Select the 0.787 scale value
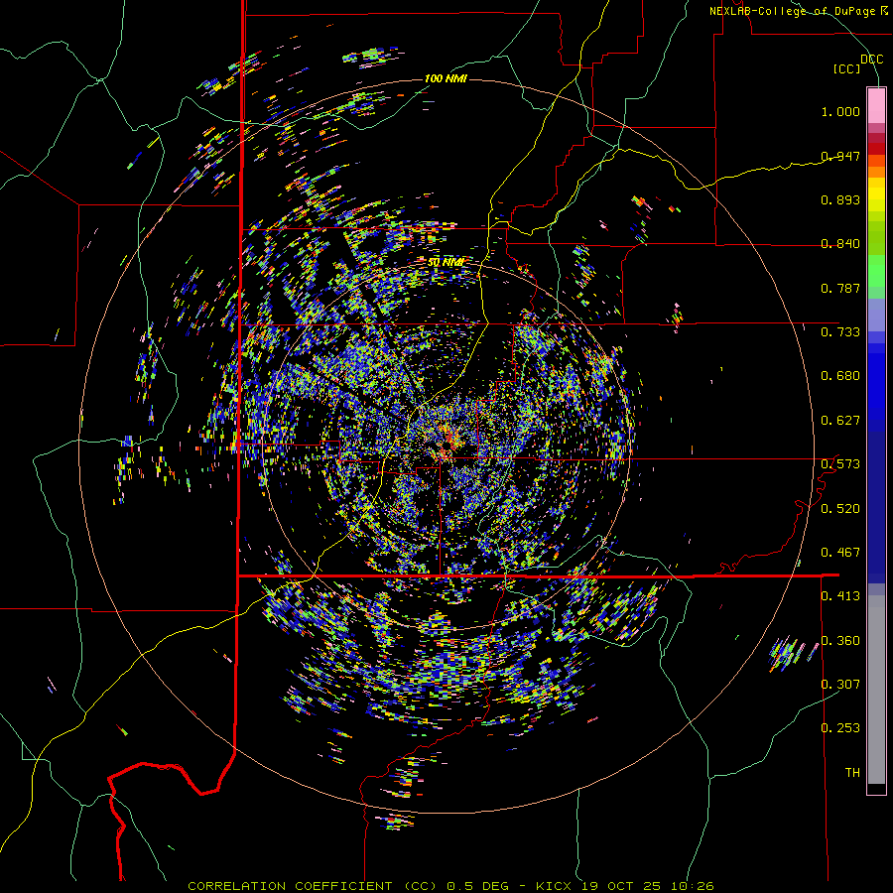This screenshot has width=893, height=893. point(840,288)
